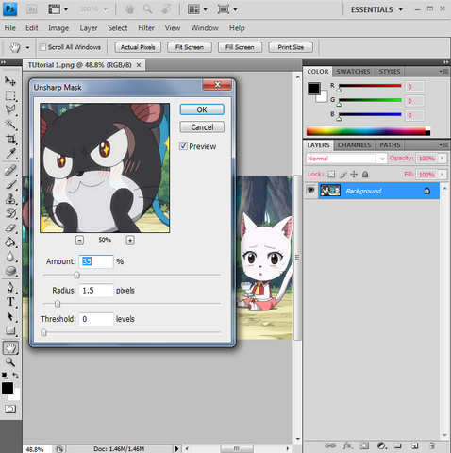The image size is (451, 453).
Task: Select the Pen tool
Action: coord(10,288)
